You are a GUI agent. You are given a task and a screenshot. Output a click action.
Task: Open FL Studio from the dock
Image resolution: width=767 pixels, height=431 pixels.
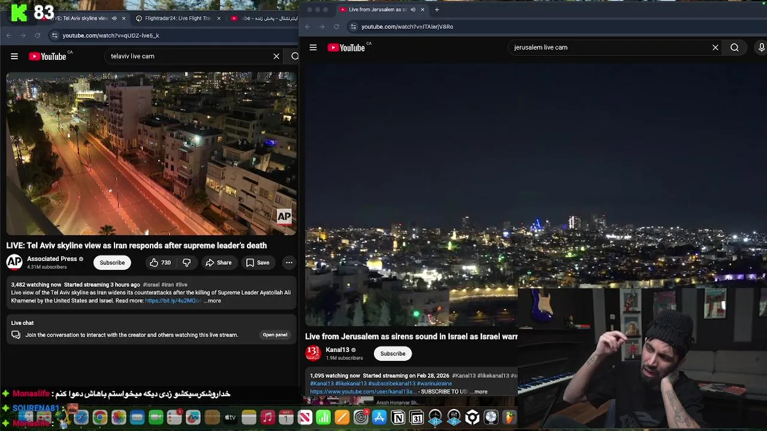click(509, 418)
